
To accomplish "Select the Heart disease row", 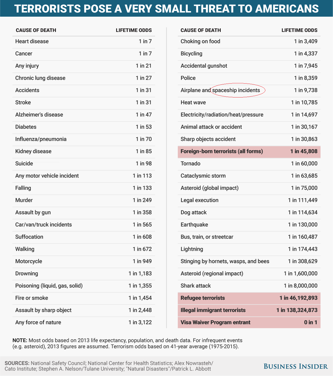I will click(84, 42).
